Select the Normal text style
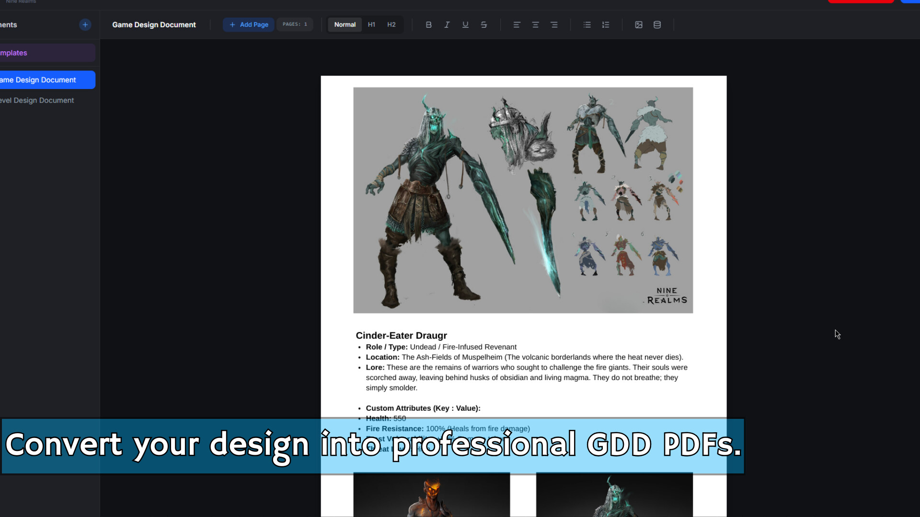The image size is (920, 517). [345, 24]
